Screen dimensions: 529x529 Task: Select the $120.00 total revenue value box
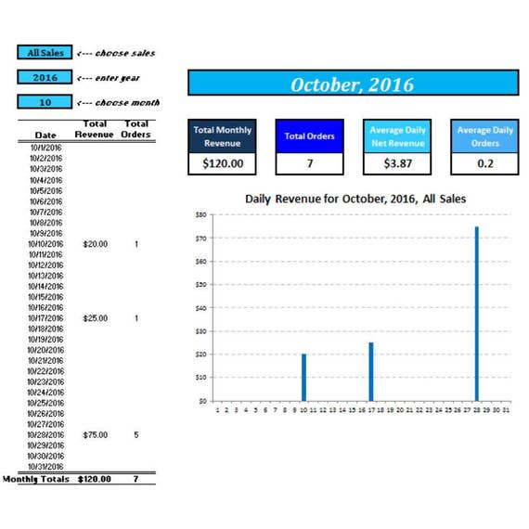(x=222, y=163)
